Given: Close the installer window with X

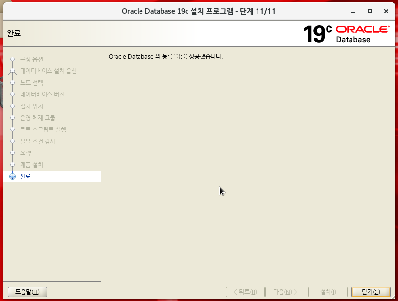Looking at the screenshot, I should pyautogui.click(x=386, y=11).
